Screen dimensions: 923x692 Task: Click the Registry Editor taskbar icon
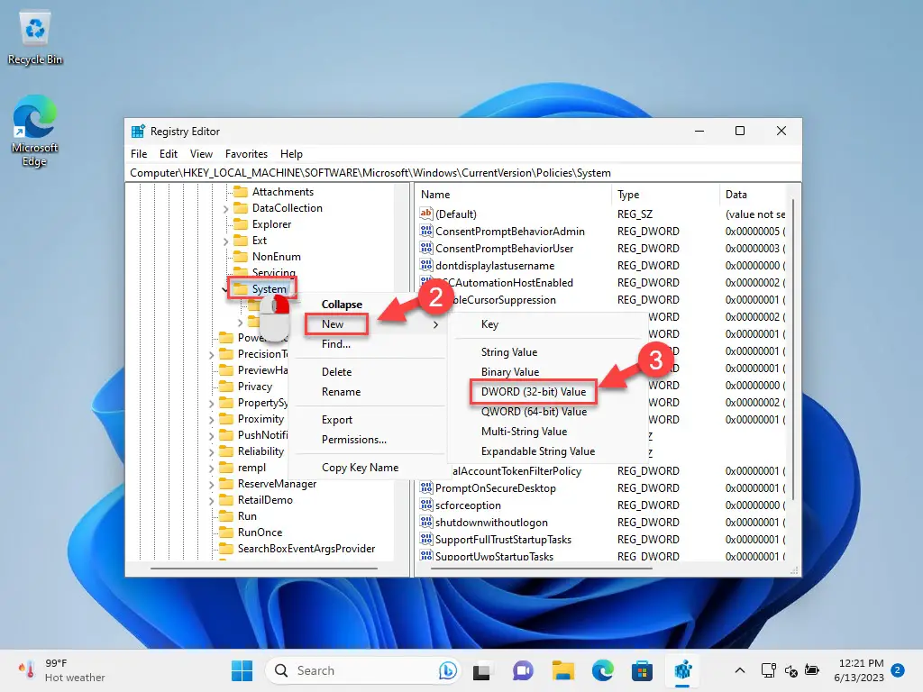[682, 670]
